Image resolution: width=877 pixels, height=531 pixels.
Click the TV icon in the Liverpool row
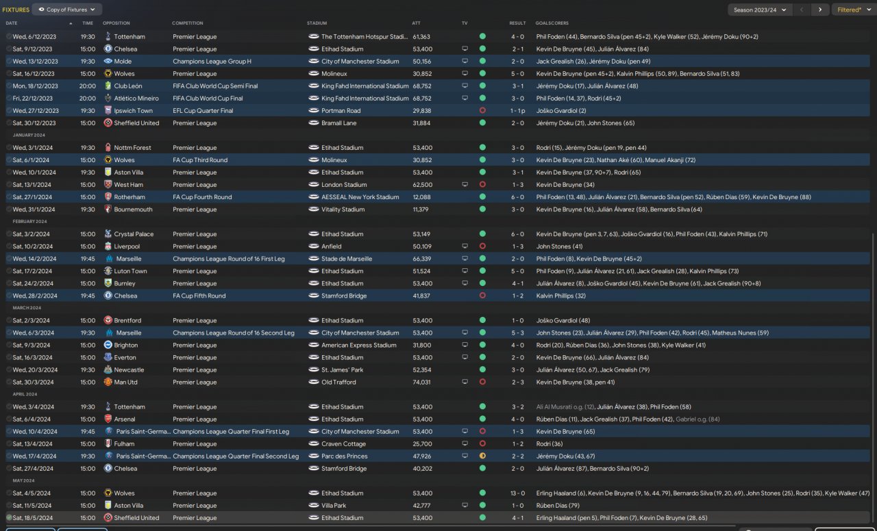coord(465,246)
